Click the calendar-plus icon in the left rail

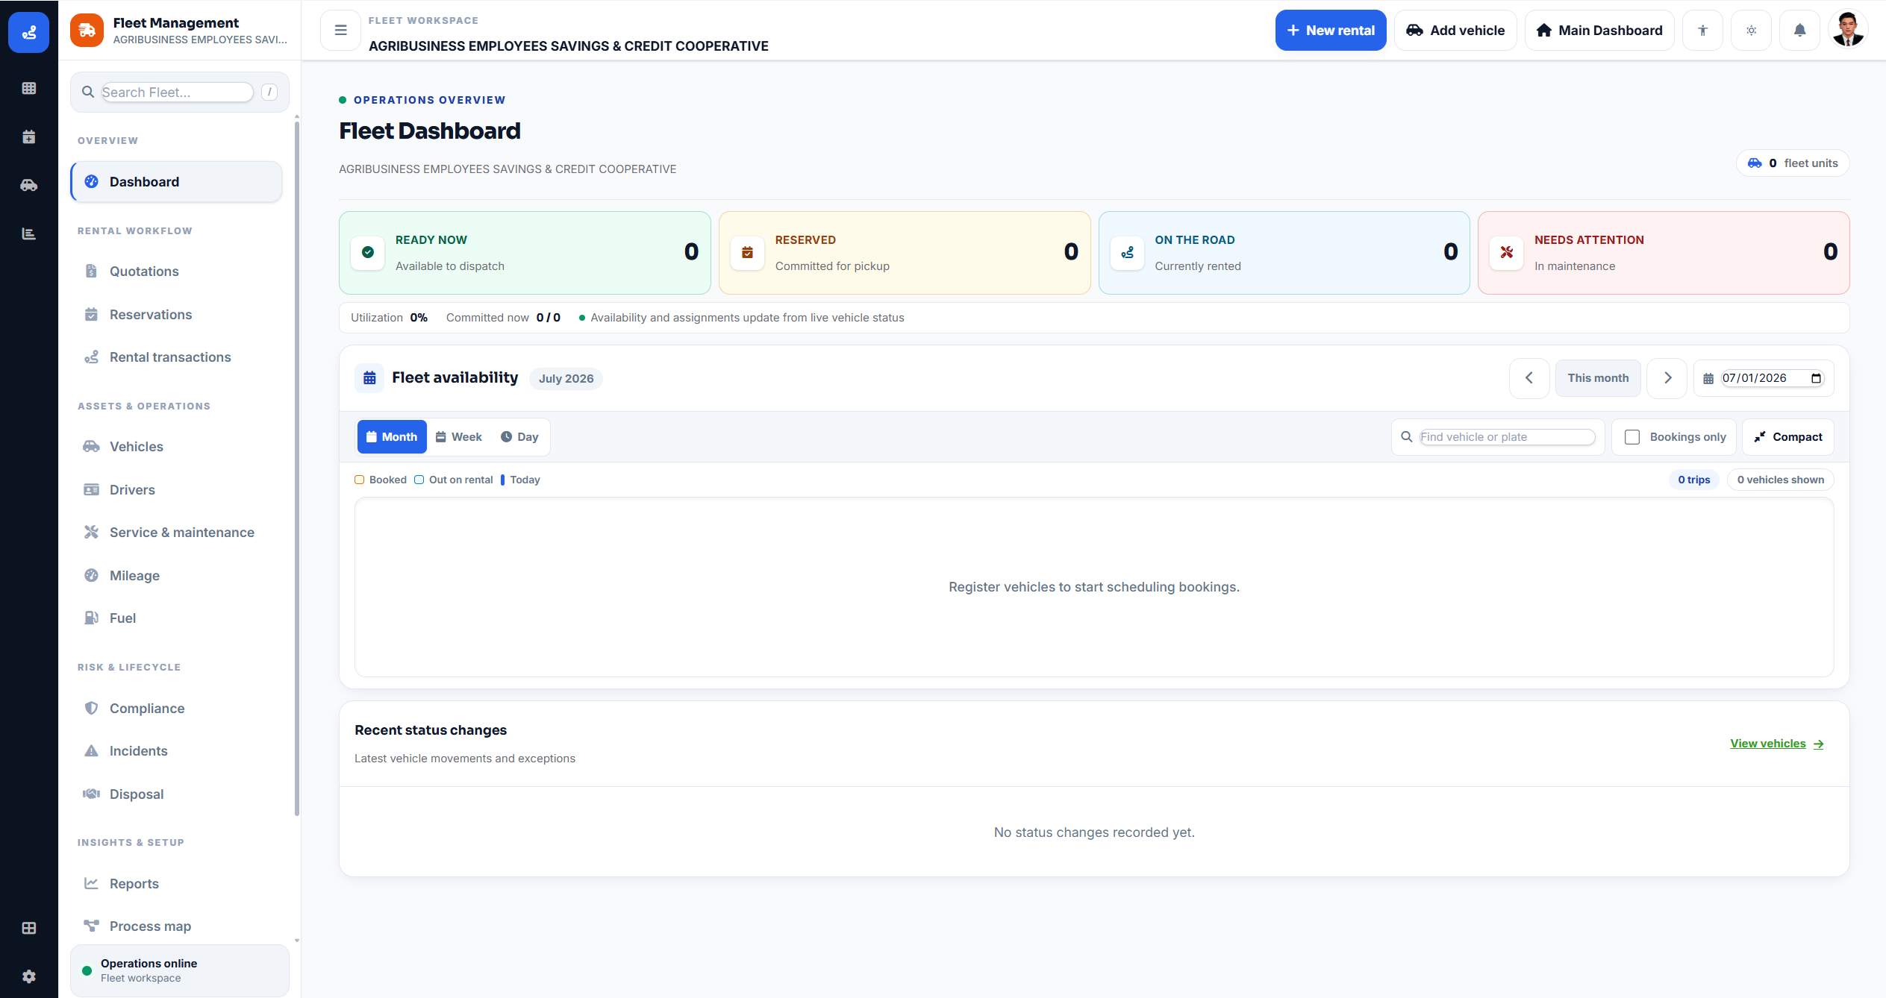29,136
